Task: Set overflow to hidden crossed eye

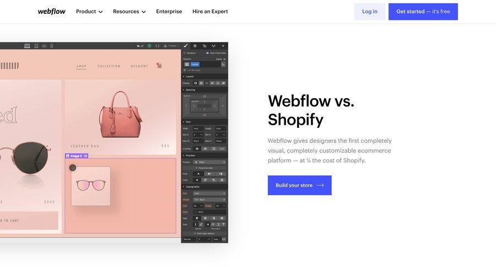Action: pyautogui.click(x=206, y=148)
